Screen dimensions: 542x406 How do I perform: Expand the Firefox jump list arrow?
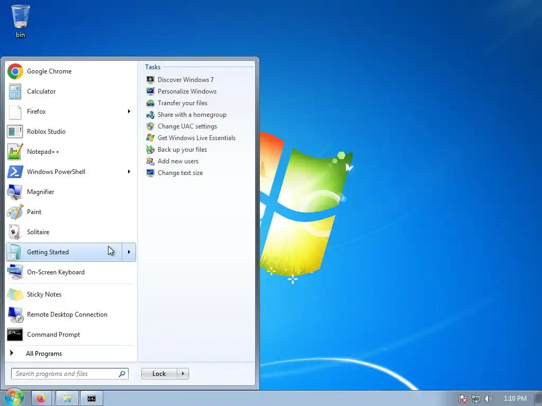129,111
